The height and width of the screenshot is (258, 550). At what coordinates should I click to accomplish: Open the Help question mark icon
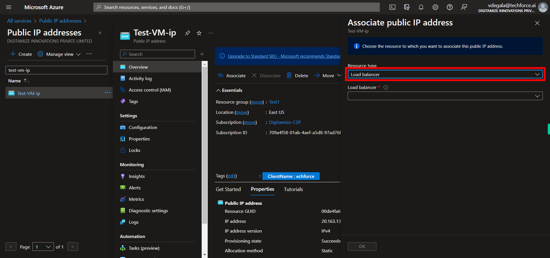pos(450,7)
